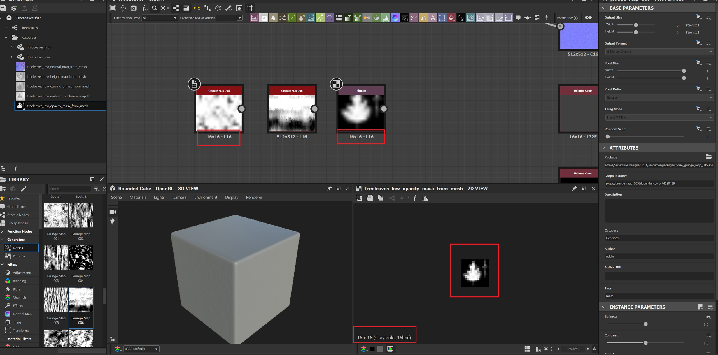Image resolution: width=718 pixels, height=355 pixels.
Task: Toggle Output Size relative-to-parent icon
Action: [x=699, y=17]
